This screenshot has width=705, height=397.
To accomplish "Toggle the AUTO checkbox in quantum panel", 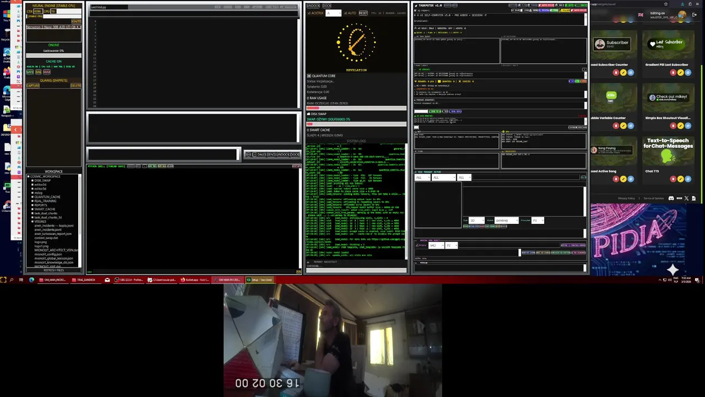I will coord(345,13).
